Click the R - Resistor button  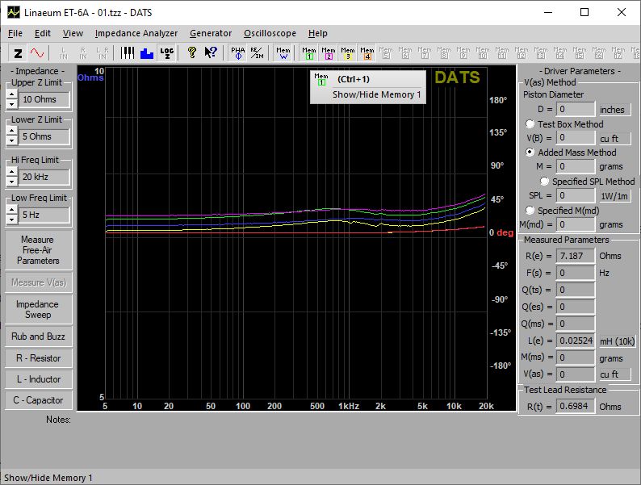point(38,358)
